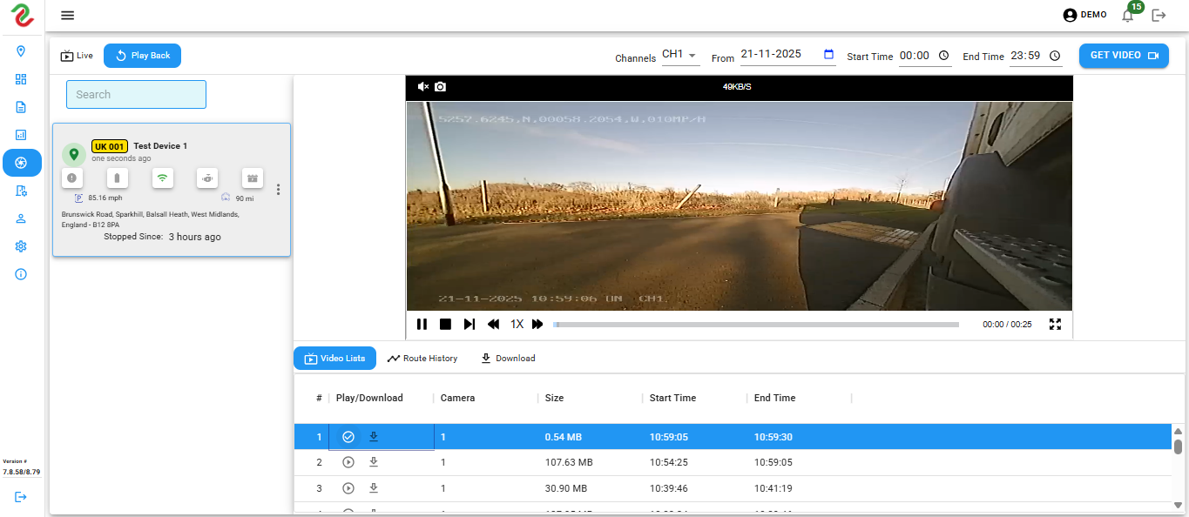Click the video progress seek bar
This screenshot has height=517, width=1189.
[755, 325]
